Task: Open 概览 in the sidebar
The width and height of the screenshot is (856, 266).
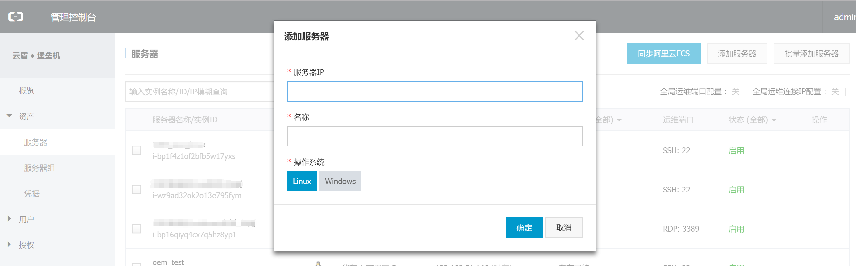Action: click(27, 91)
